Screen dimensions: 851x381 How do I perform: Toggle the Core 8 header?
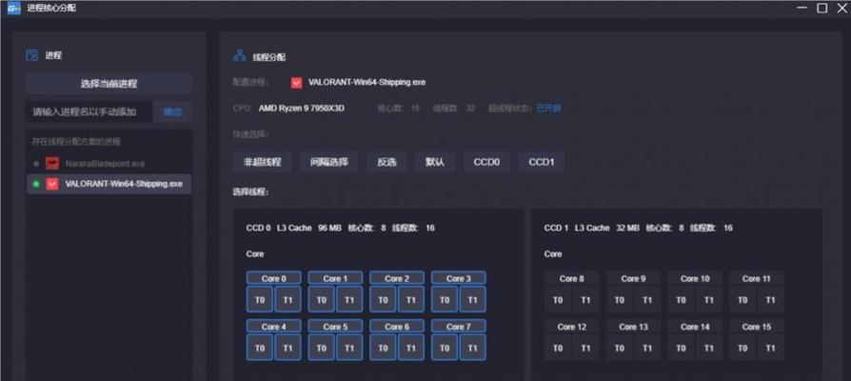(x=572, y=278)
